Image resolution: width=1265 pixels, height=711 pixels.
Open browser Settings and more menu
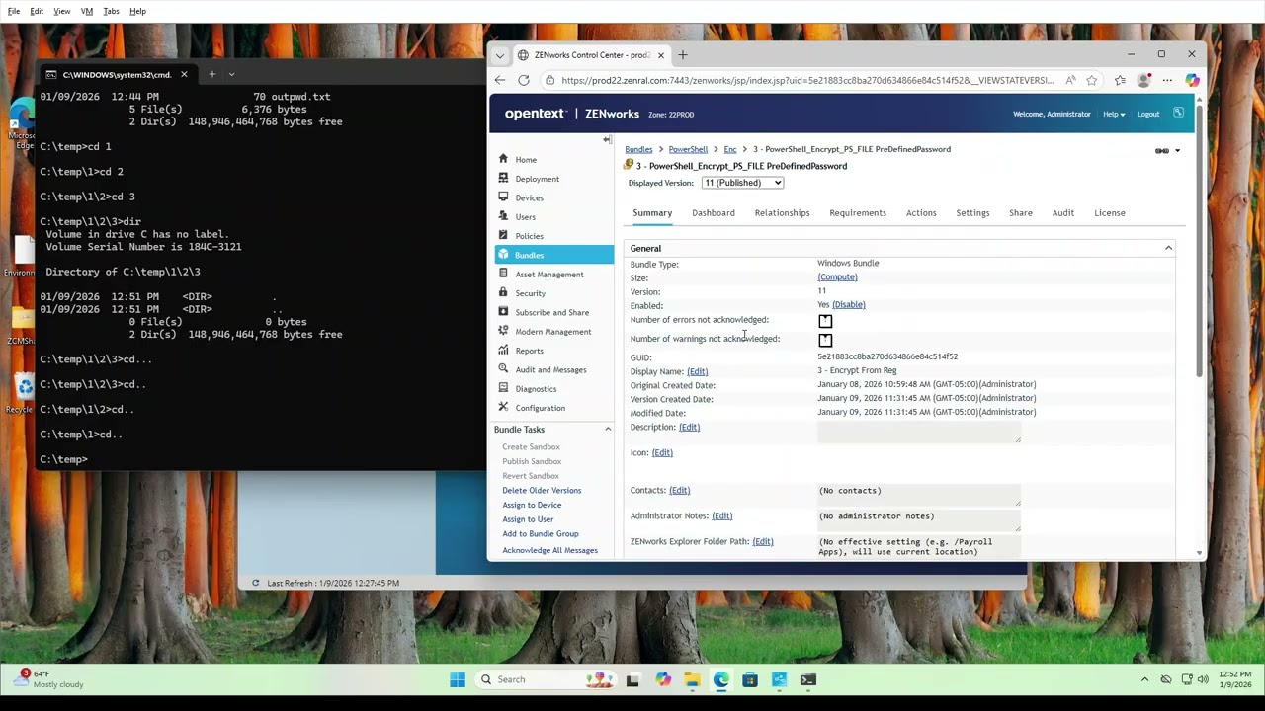point(1167,81)
